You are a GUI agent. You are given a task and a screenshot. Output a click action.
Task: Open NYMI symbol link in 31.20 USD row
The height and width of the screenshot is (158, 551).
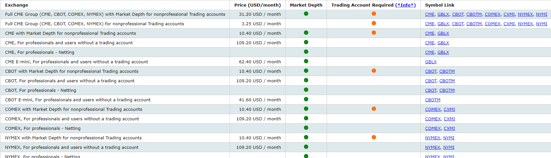541,14
